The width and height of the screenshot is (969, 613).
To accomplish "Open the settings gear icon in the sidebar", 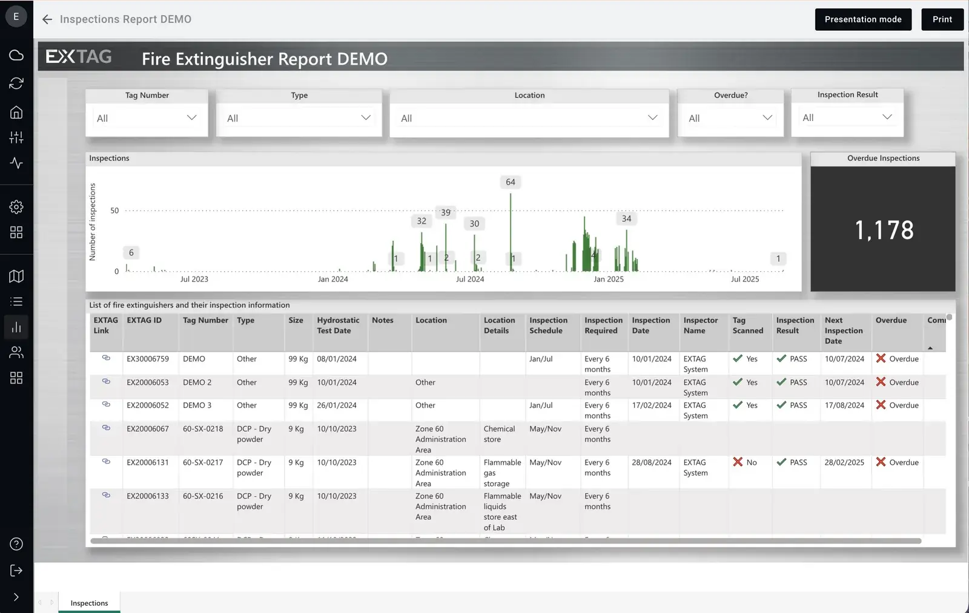I will pos(16,207).
